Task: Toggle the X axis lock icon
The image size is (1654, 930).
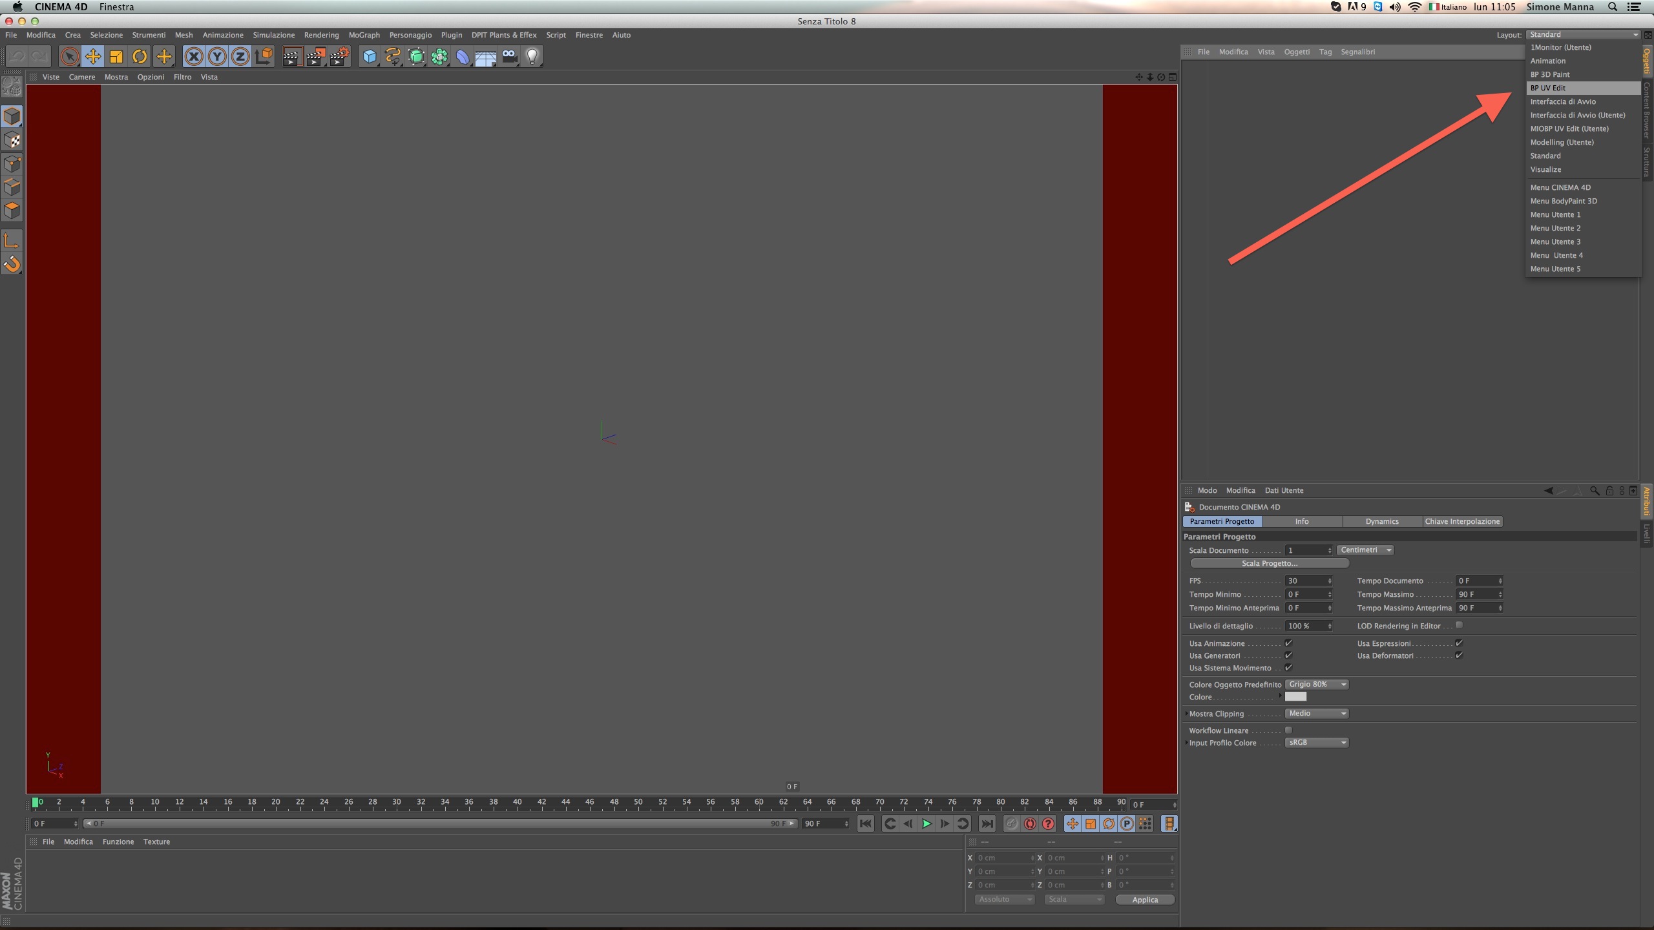Action: click(x=194, y=57)
